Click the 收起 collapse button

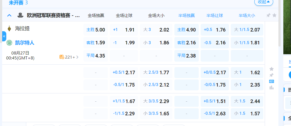pyautogui.click(x=264, y=2)
